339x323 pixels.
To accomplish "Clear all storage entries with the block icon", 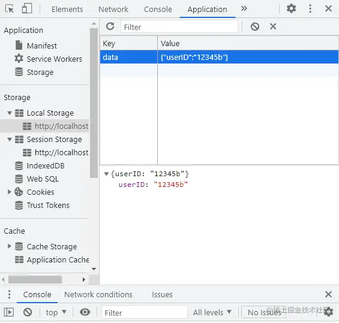I will point(255,27).
